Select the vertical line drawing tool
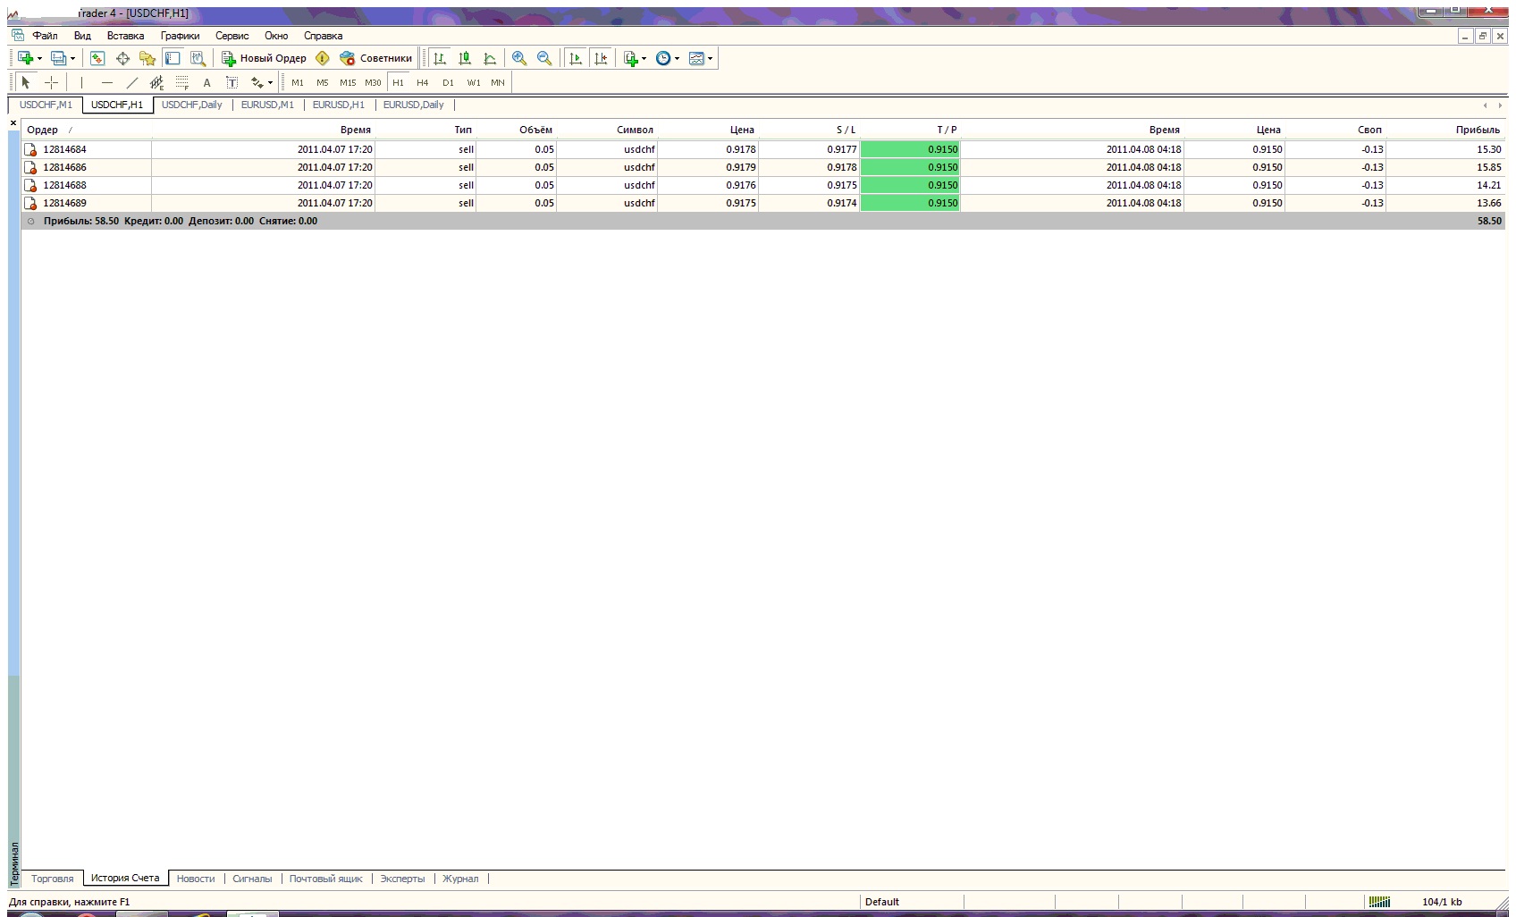This screenshot has height=917, width=1516. tap(81, 82)
